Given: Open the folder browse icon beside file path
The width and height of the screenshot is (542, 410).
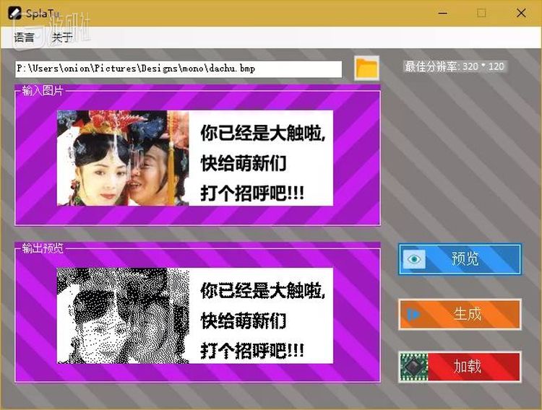Looking at the screenshot, I should [x=367, y=68].
